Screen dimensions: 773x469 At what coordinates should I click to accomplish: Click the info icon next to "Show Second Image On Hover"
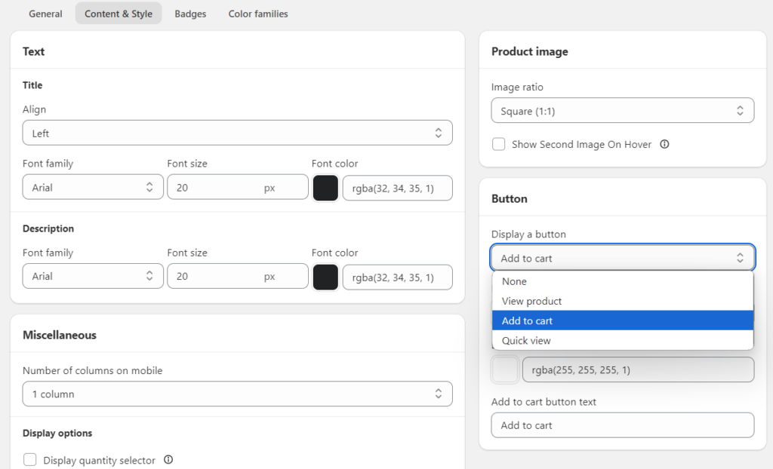pyautogui.click(x=664, y=144)
